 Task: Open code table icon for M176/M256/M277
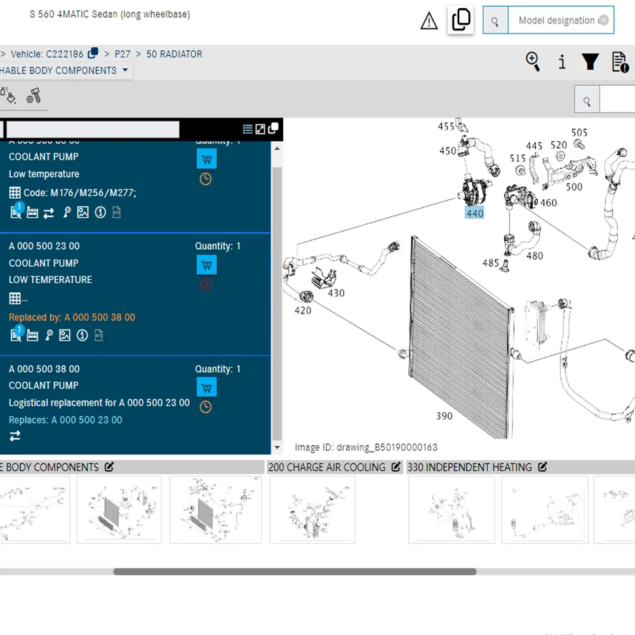[15, 193]
